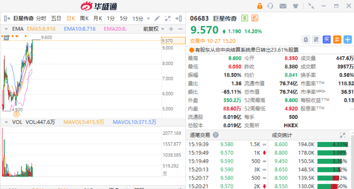Open the stock notes icon
Image resolution: width=354 pixels, height=189 pixels.
[316, 40]
